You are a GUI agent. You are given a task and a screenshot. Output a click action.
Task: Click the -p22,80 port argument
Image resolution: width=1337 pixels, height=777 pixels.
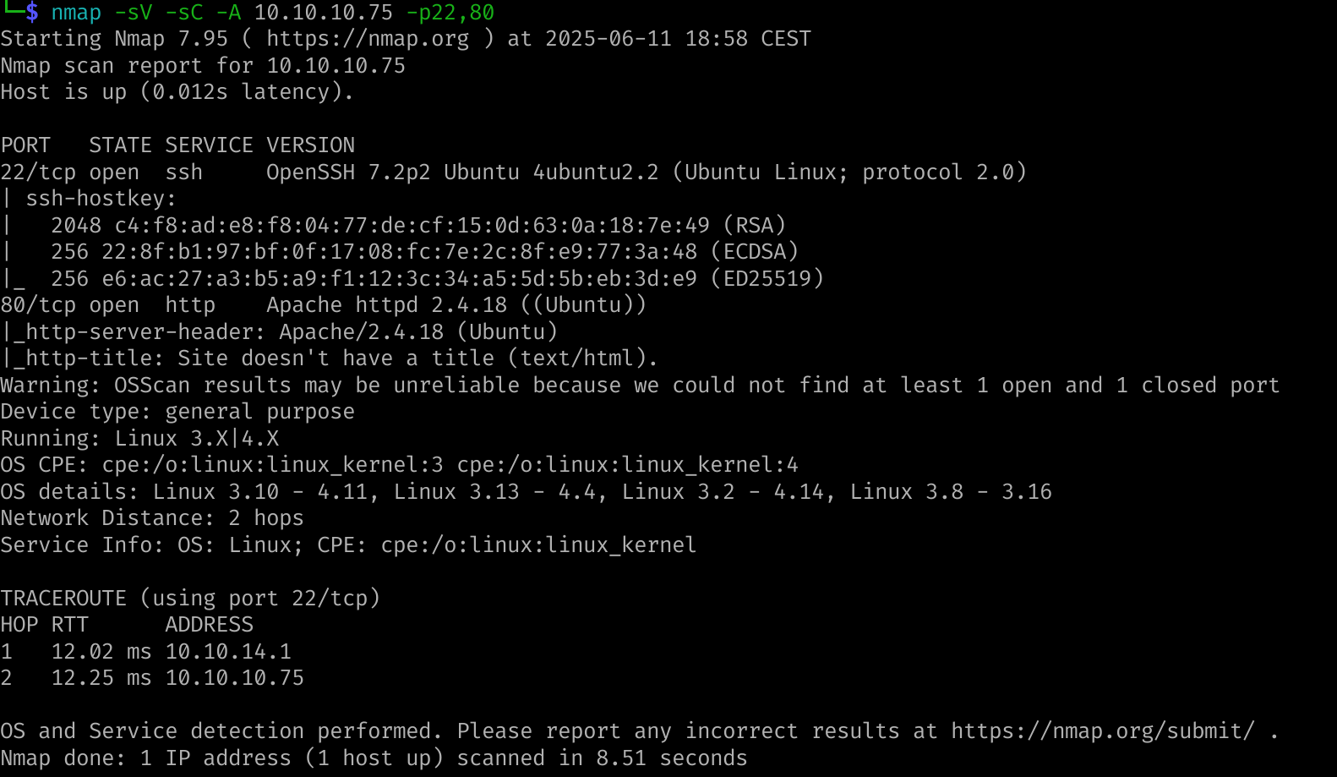click(450, 13)
